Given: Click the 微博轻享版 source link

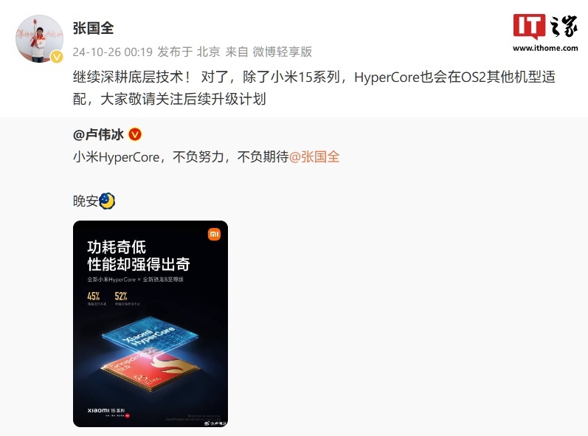Looking at the screenshot, I should (x=283, y=52).
